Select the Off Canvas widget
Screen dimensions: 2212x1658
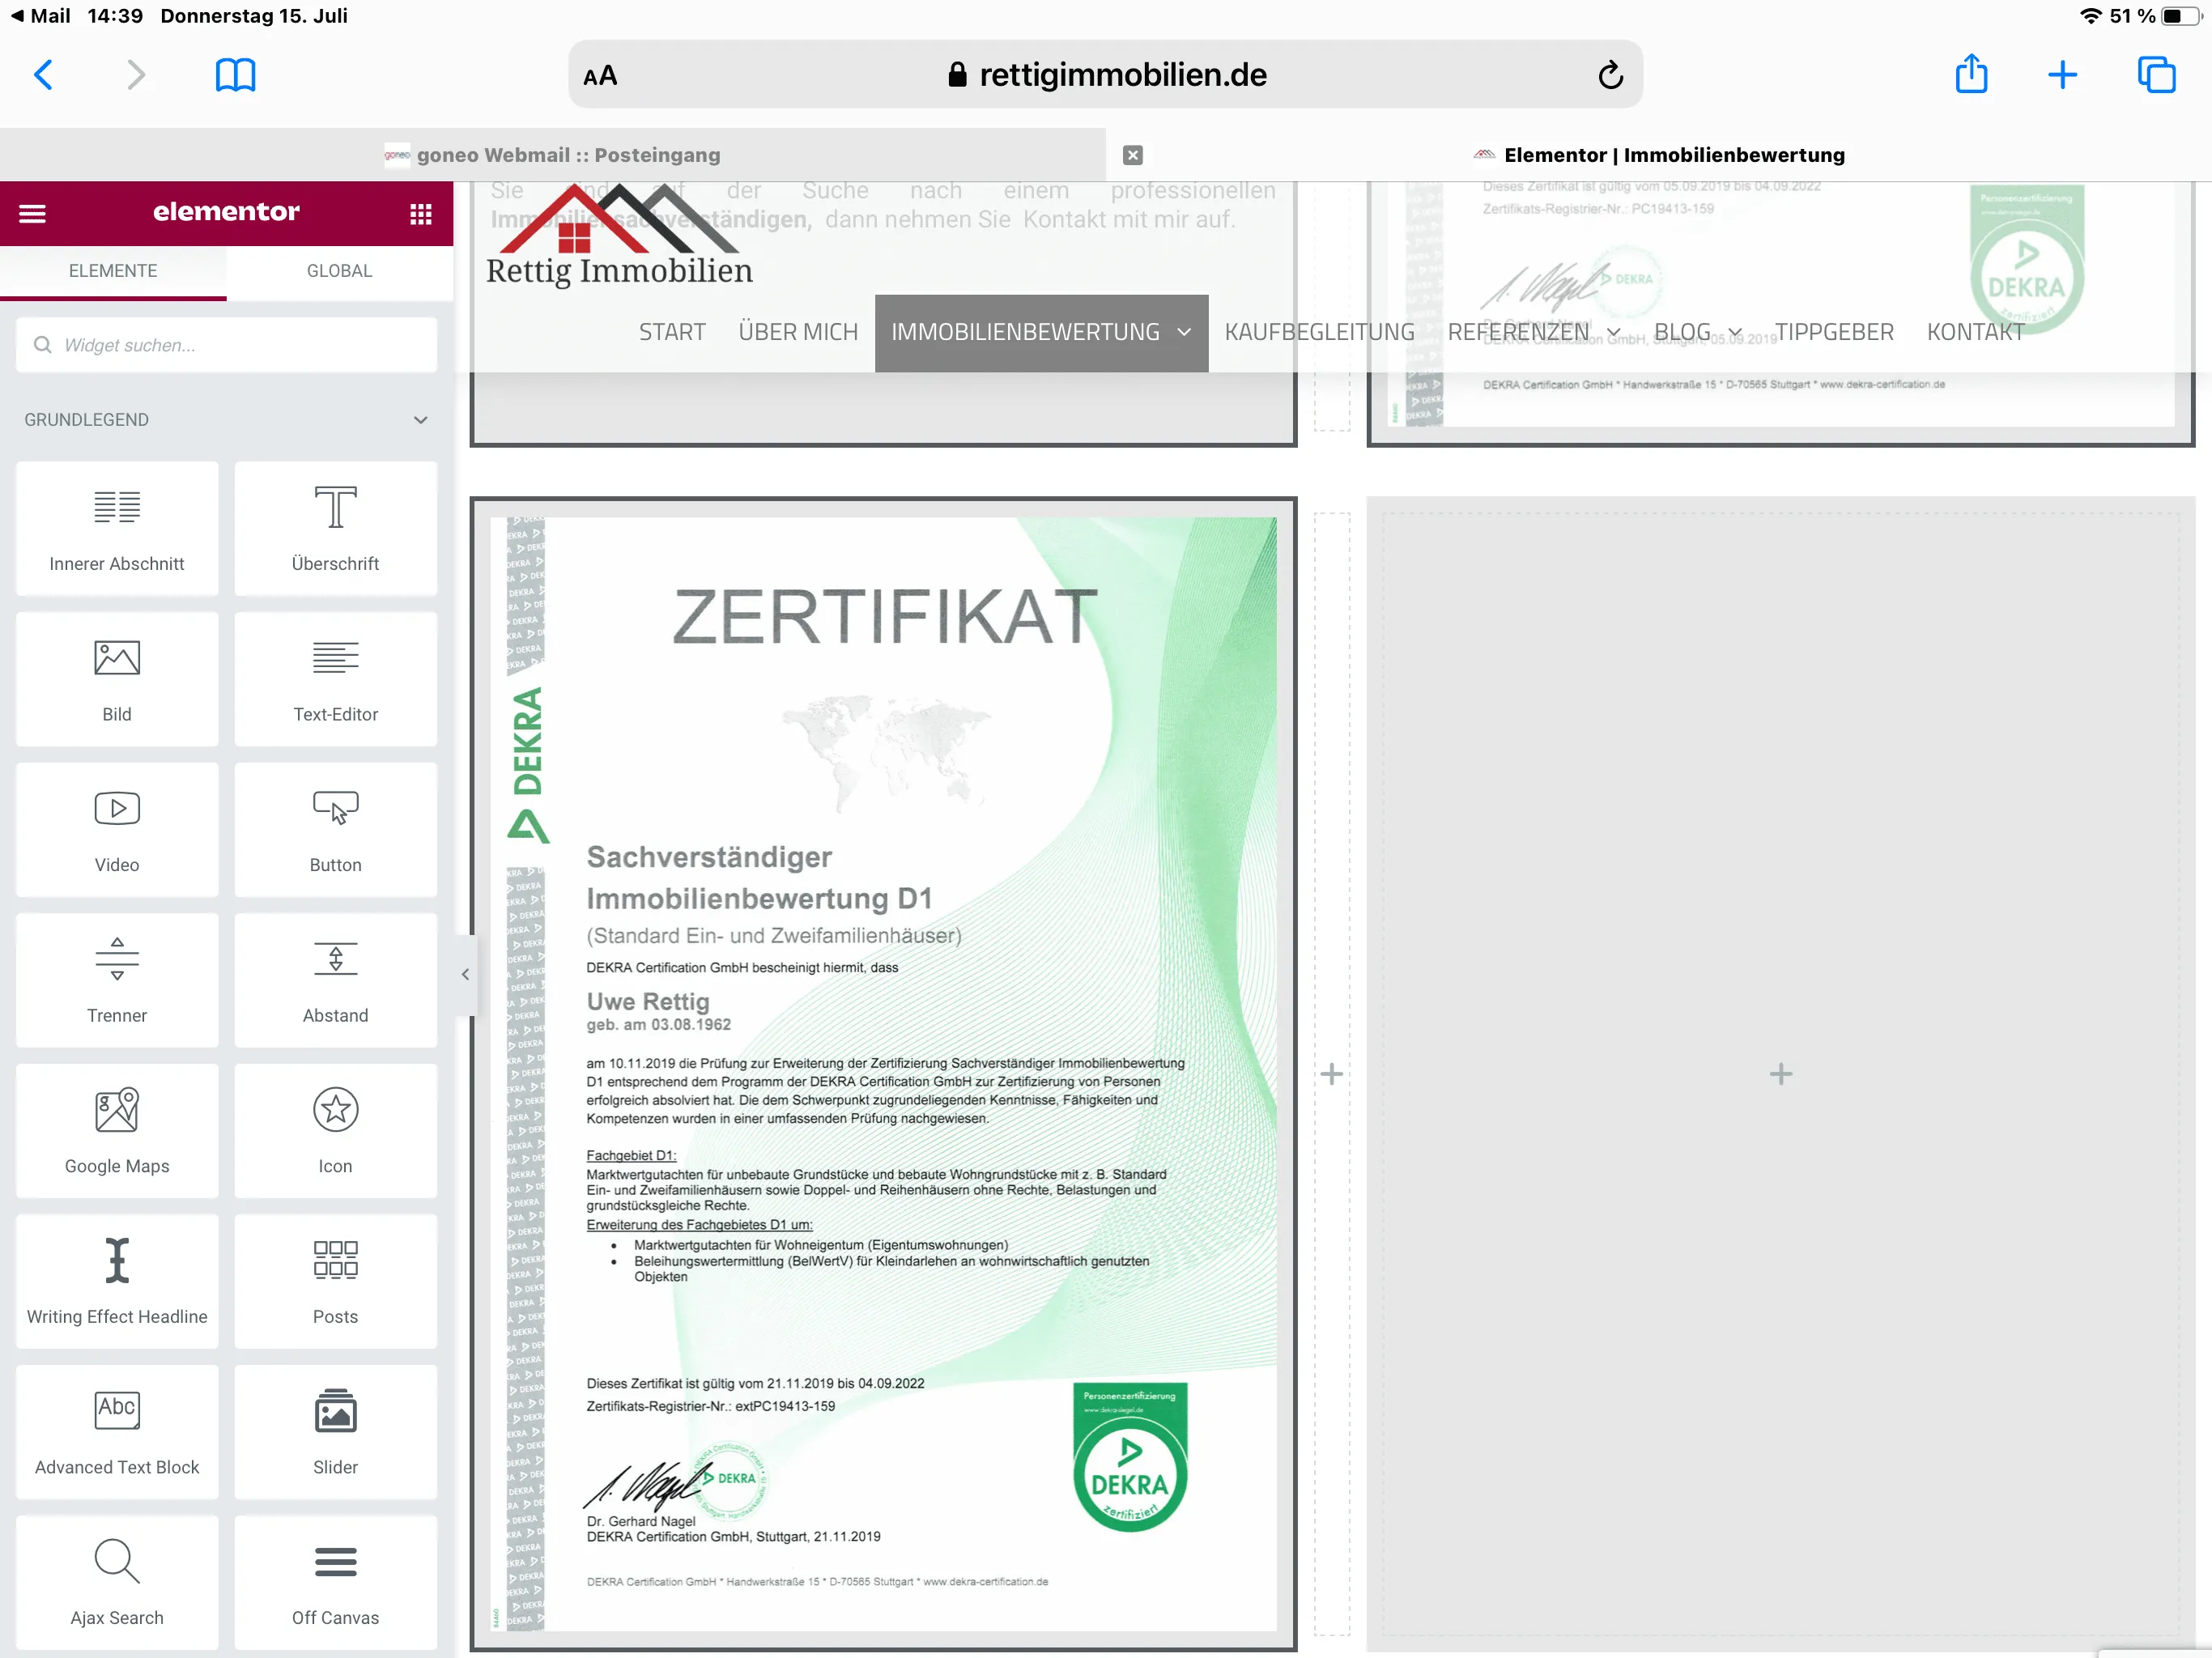pyautogui.click(x=335, y=1582)
